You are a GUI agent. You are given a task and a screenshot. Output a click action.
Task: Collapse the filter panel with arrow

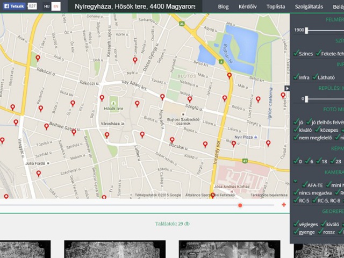[287, 88]
